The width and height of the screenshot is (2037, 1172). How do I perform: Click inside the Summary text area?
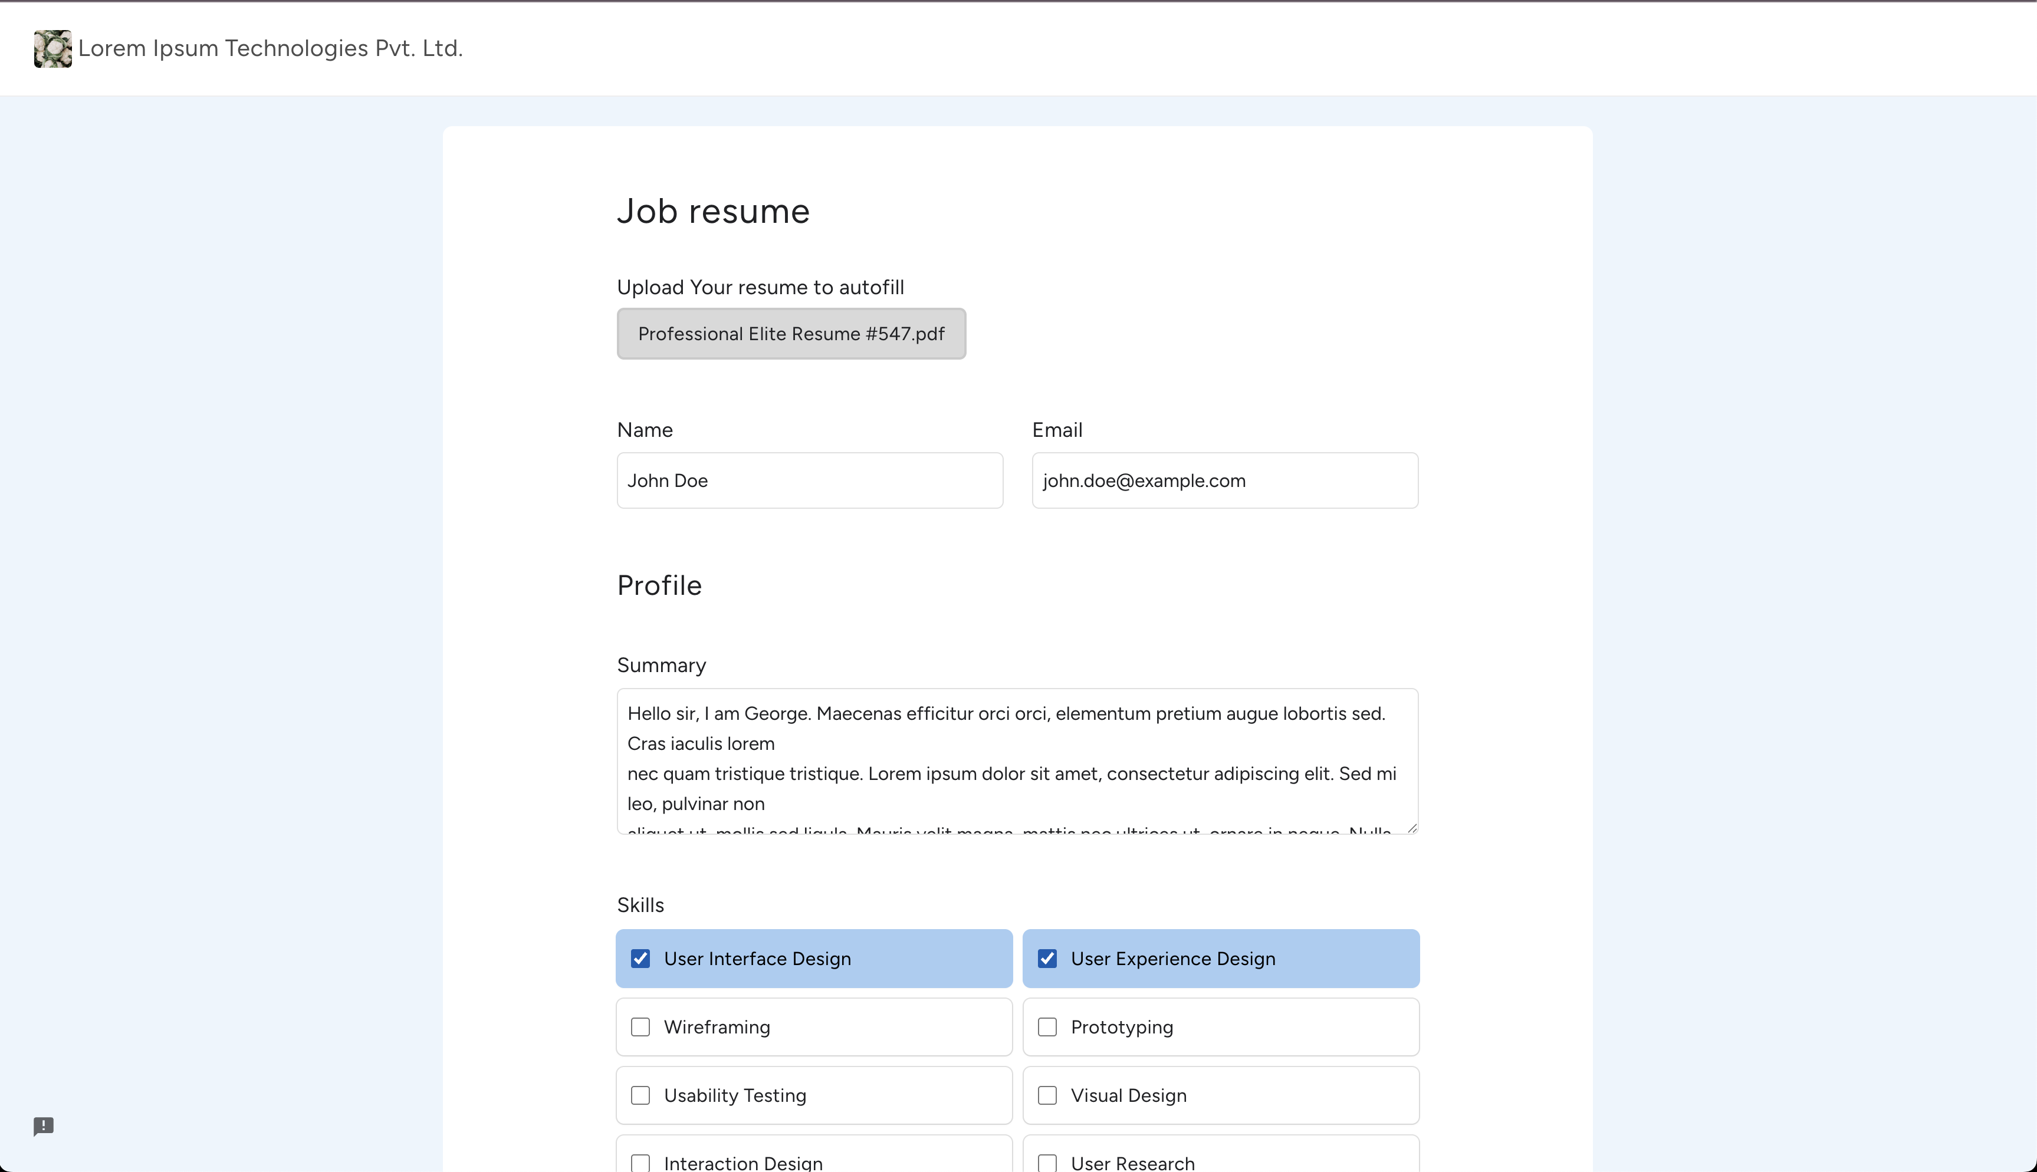coord(1017,761)
